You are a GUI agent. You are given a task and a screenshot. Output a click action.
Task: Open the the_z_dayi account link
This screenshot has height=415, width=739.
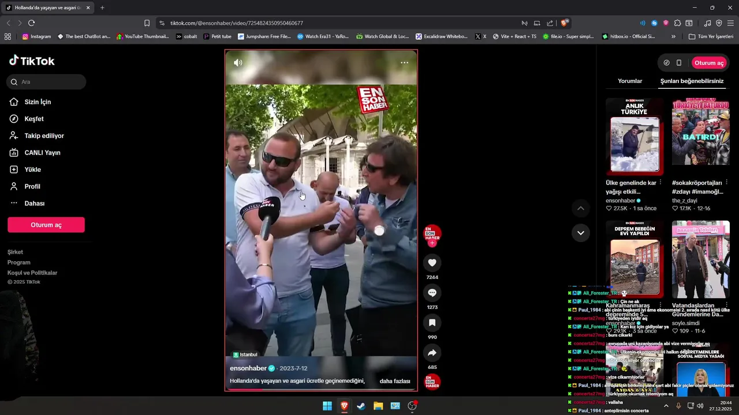tap(686, 201)
